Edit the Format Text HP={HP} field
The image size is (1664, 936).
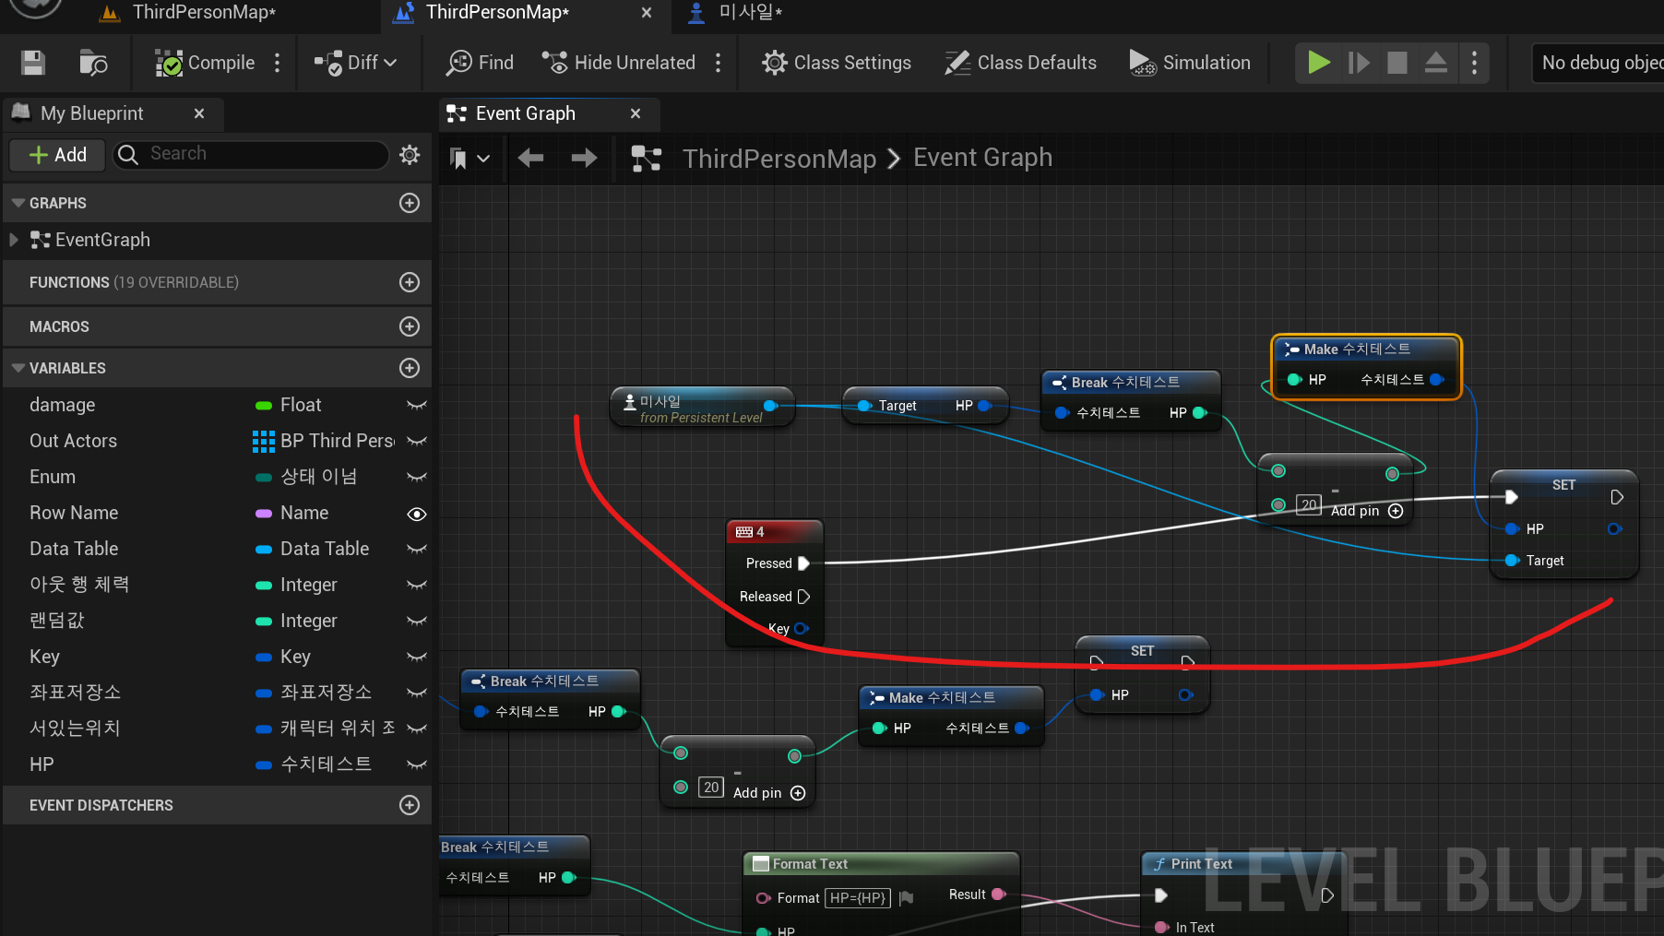coord(857,897)
